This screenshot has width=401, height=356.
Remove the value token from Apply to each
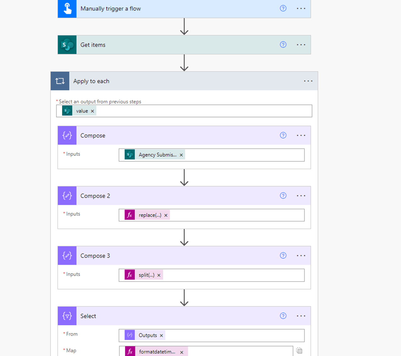[92, 111]
